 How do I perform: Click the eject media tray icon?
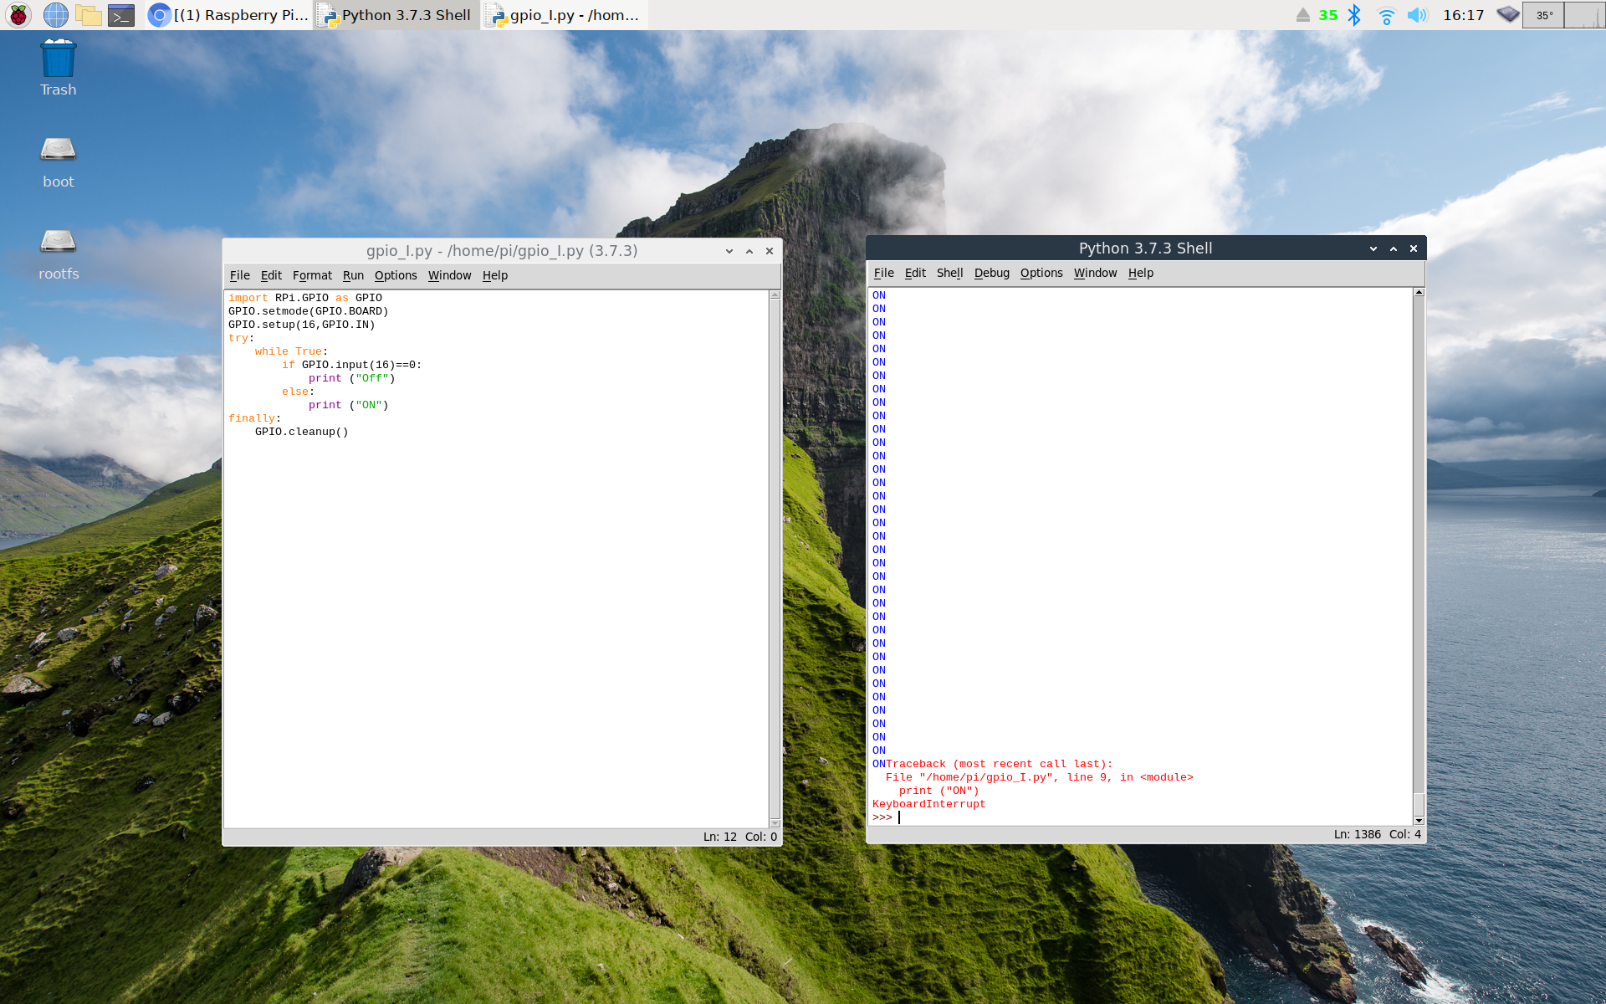[1302, 15]
